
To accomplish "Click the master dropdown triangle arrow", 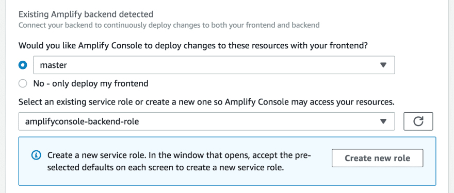I will click(383, 65).
